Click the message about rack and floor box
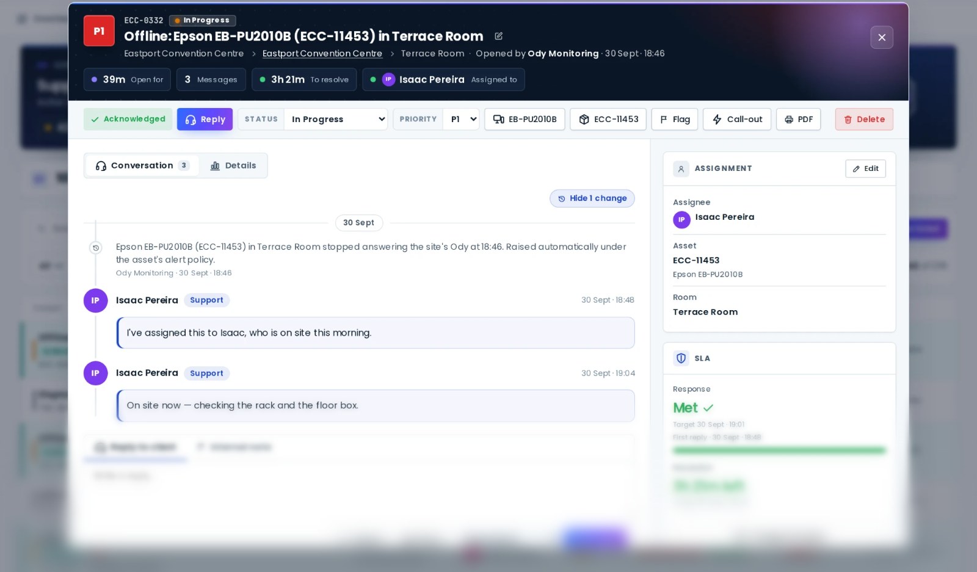977x572 pixels. click(x=376, y=406)
